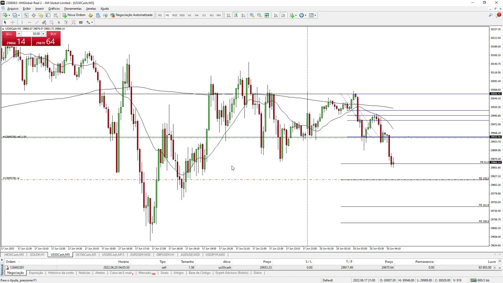Switch to H1 timeframe
Viewport: 503px width, 283px height.
(189, 15)
